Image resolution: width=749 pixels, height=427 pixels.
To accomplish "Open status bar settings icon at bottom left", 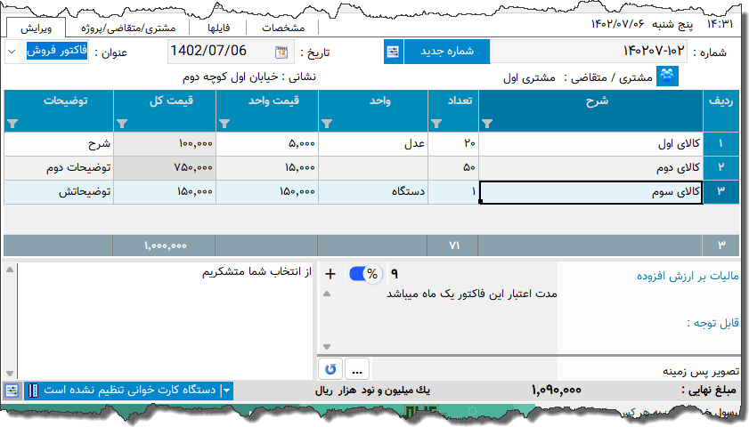I will [12, 391].
